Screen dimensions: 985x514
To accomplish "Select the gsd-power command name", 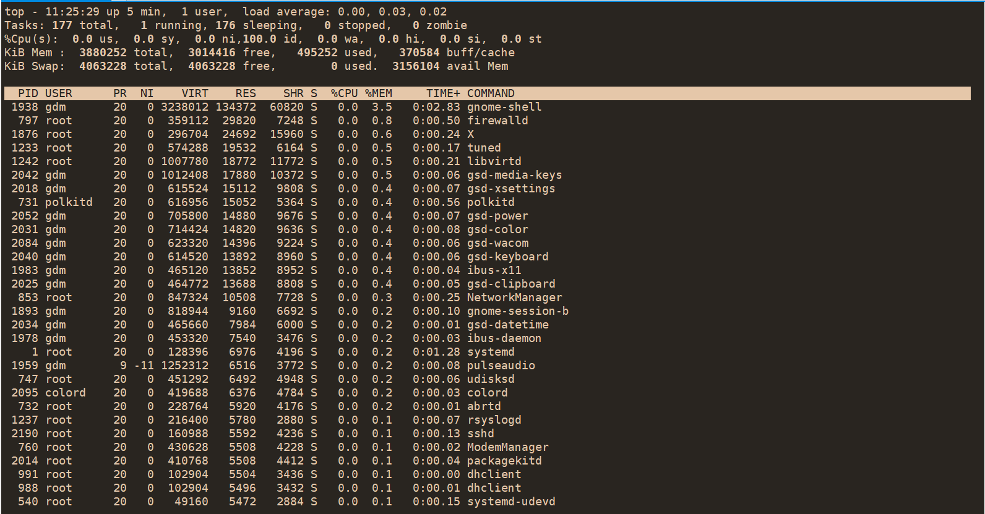I will (497, 216).
